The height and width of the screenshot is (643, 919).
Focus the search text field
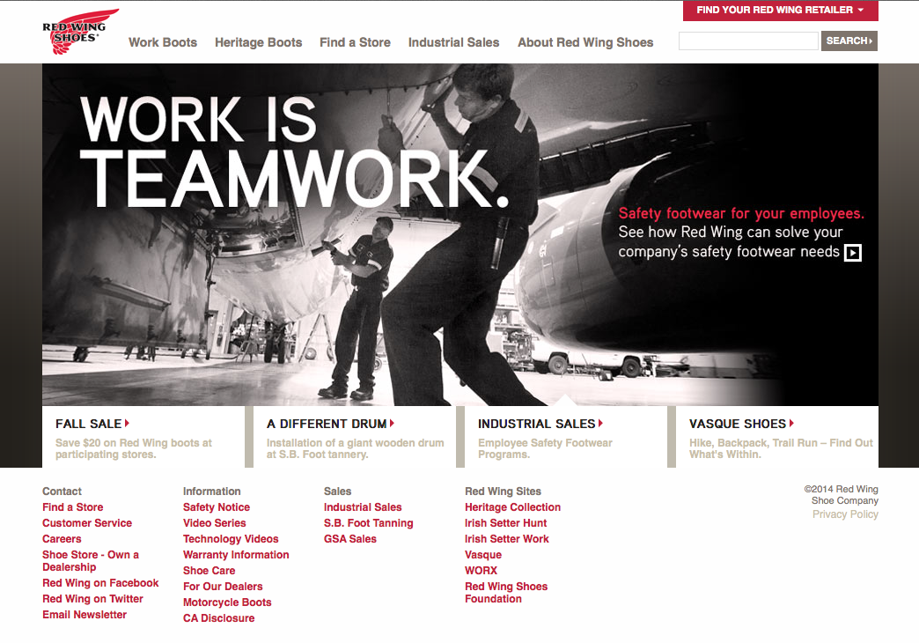[x=748, y=41]
